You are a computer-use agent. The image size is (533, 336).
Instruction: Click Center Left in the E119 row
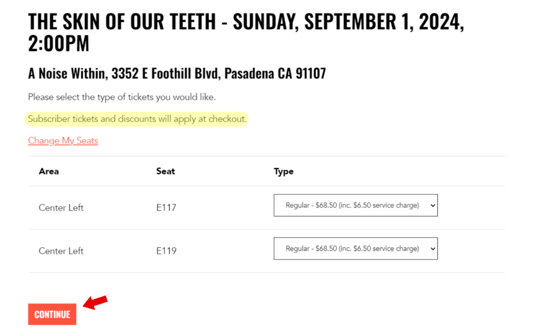click(x=61, y=251)
